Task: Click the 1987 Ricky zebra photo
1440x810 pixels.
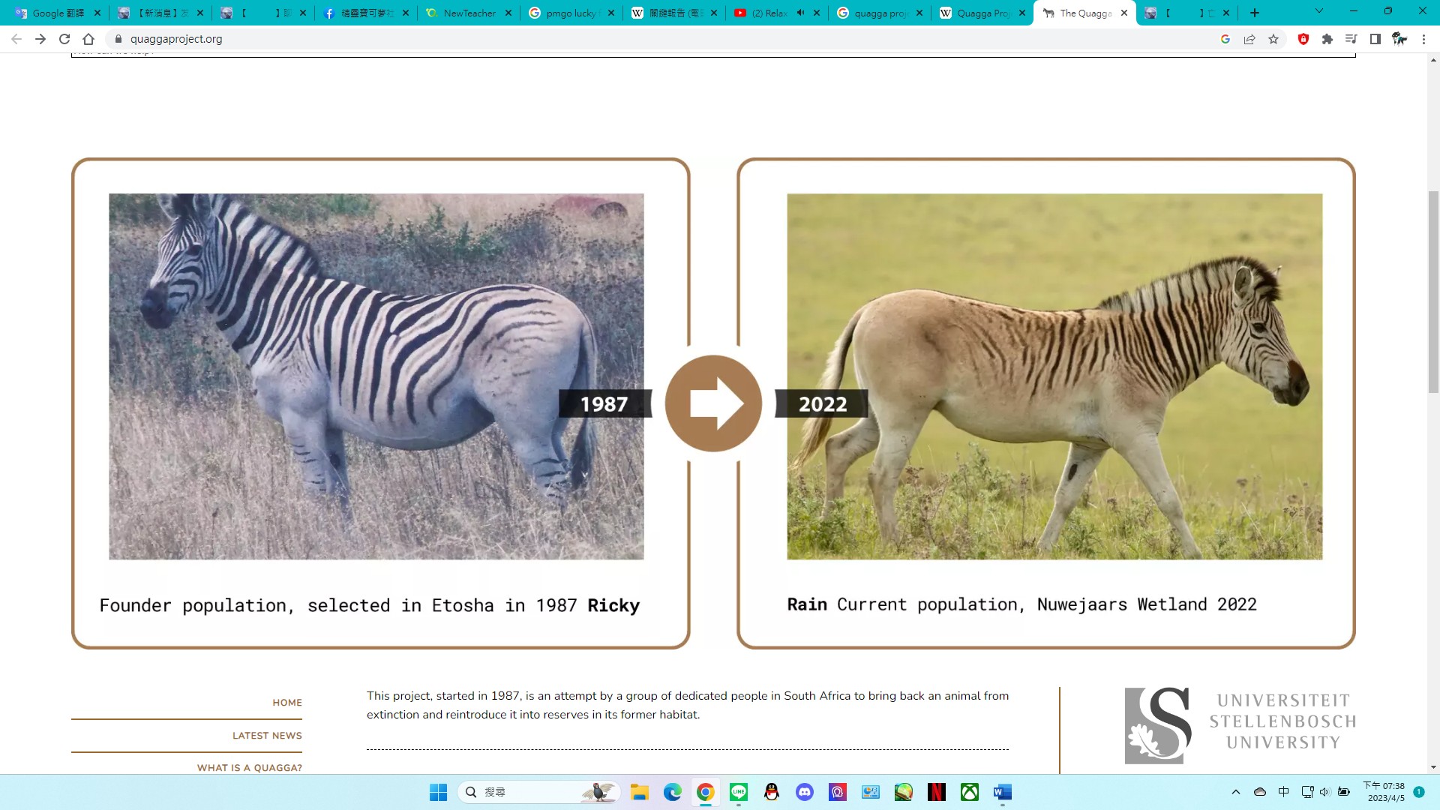Action: click(x=376, y=376)
